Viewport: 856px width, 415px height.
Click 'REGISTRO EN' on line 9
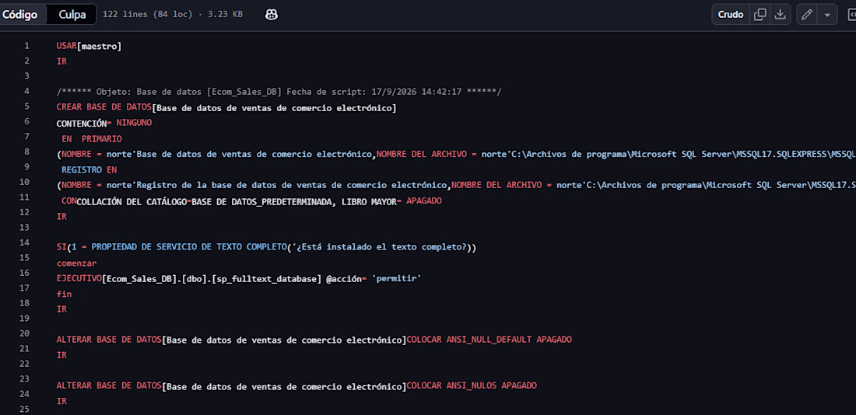(89, 169)
